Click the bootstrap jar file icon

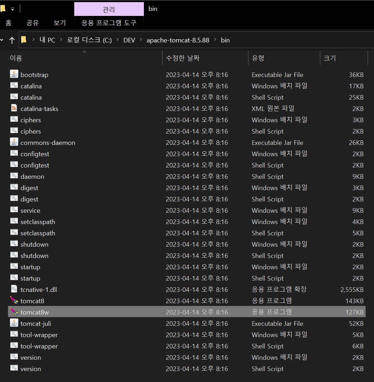tap(14, 74)
